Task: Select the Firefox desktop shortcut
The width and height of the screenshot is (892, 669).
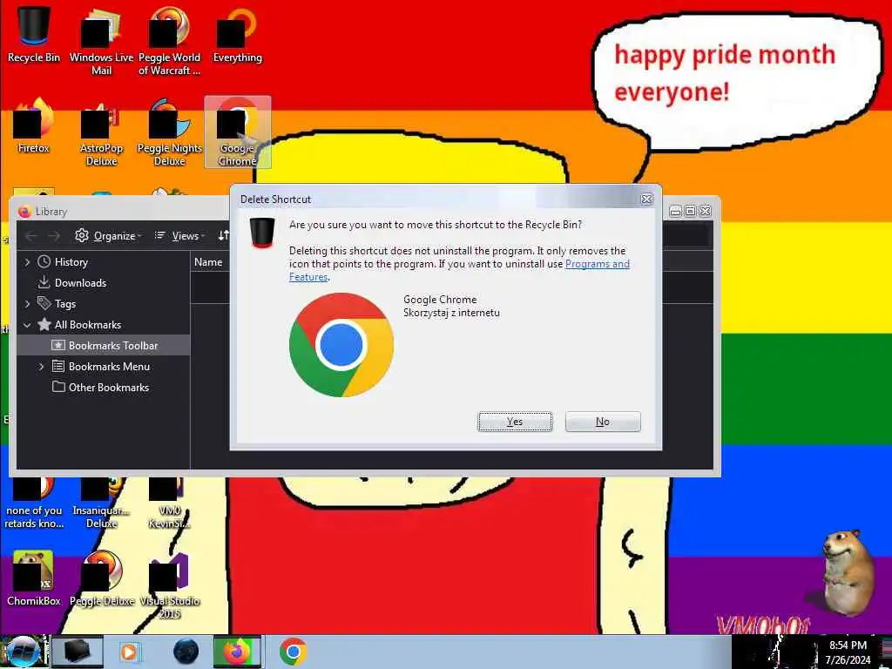Action: (x=34, y=125)
